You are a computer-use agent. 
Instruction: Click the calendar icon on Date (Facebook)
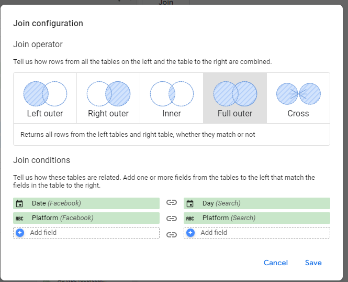[x=20, y=203]
